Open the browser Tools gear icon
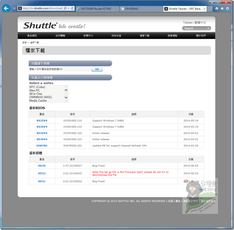Image resolution: width=234 pixels, height=230 pixels. tap(227, 9)
